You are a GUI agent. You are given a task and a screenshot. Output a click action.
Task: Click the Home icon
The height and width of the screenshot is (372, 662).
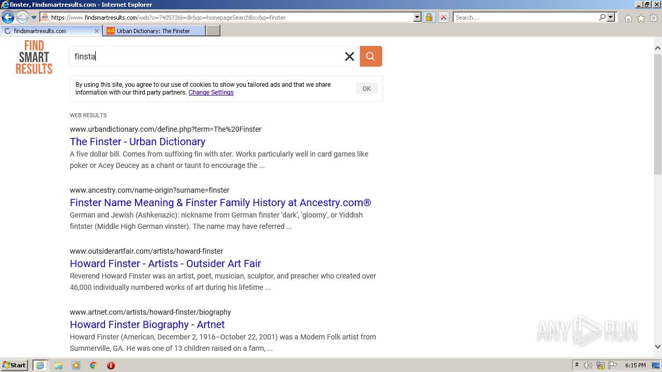click(628, 18)
